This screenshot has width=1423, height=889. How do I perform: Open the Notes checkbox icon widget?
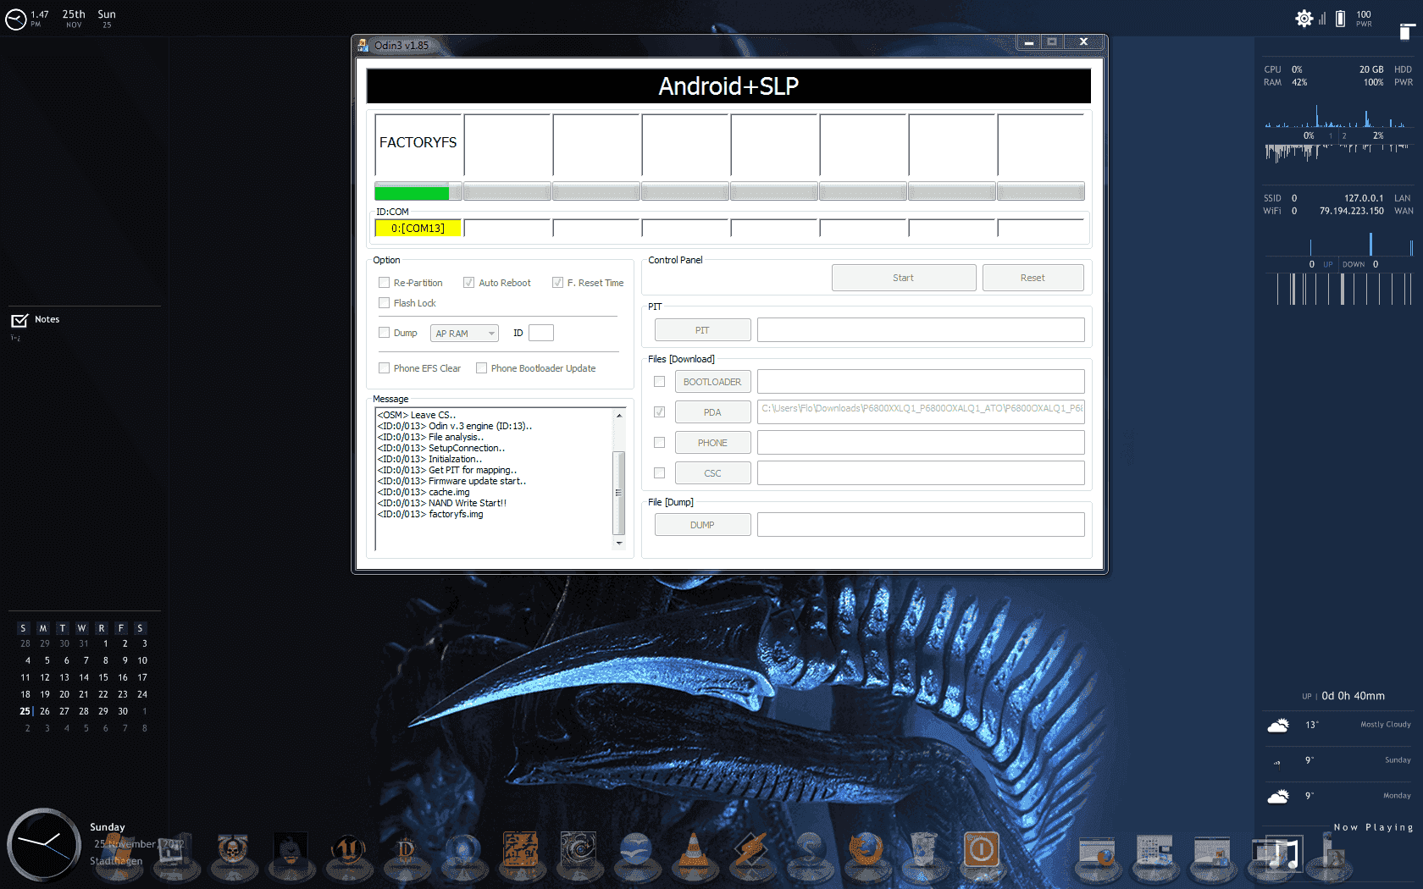coord(19,320)
